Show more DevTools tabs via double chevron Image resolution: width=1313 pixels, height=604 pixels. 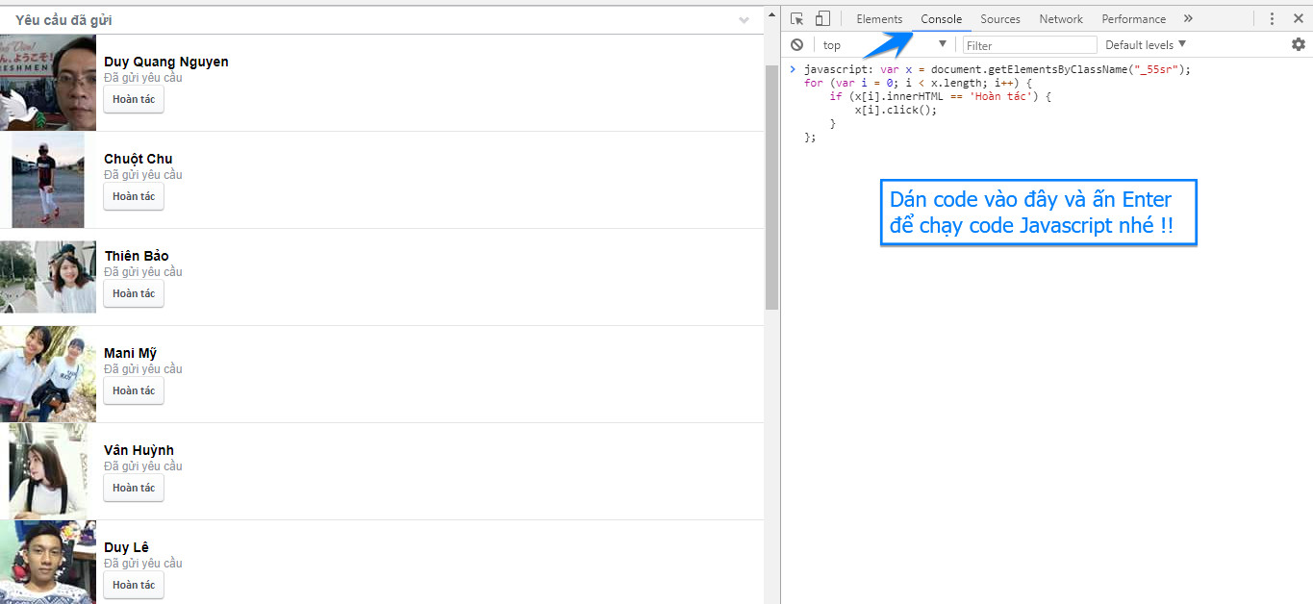[1188, 19]
